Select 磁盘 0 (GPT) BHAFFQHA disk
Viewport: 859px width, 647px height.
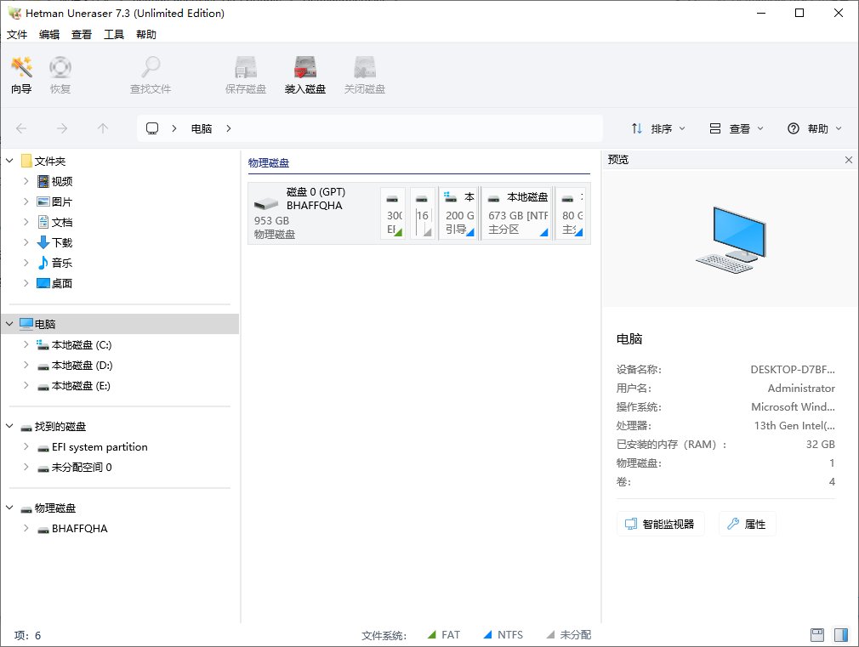tap(313, 213)
